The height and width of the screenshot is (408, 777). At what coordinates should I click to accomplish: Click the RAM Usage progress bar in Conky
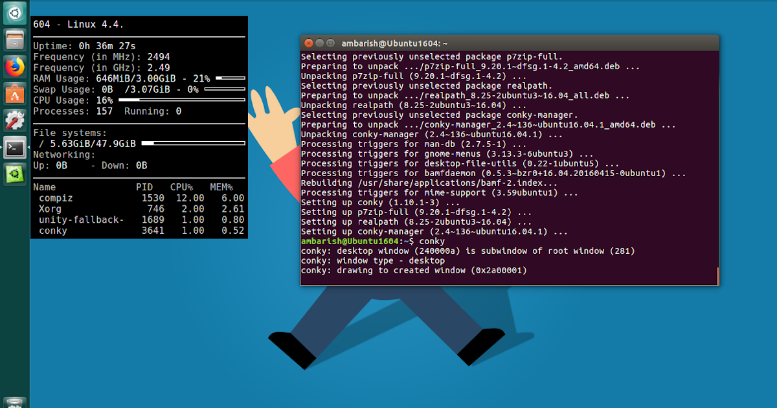[230, 78]
